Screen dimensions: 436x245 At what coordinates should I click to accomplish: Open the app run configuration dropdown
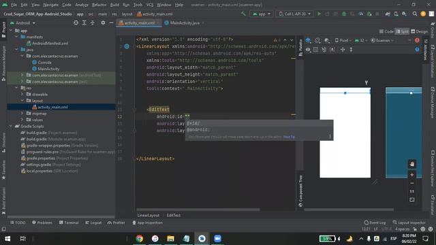tap(262, 14)
